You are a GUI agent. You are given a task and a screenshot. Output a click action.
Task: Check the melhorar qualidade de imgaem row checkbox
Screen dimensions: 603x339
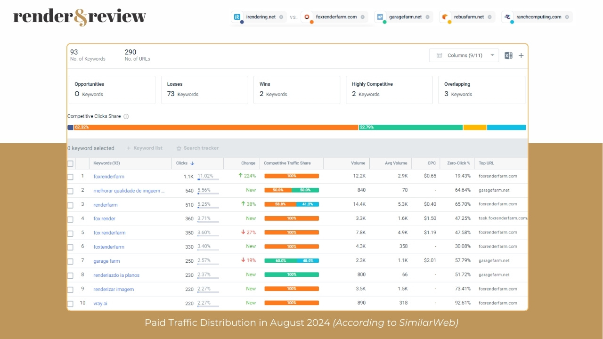click(x=70, y=191)
